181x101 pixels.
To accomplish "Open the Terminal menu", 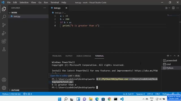I will click(55, 3).
